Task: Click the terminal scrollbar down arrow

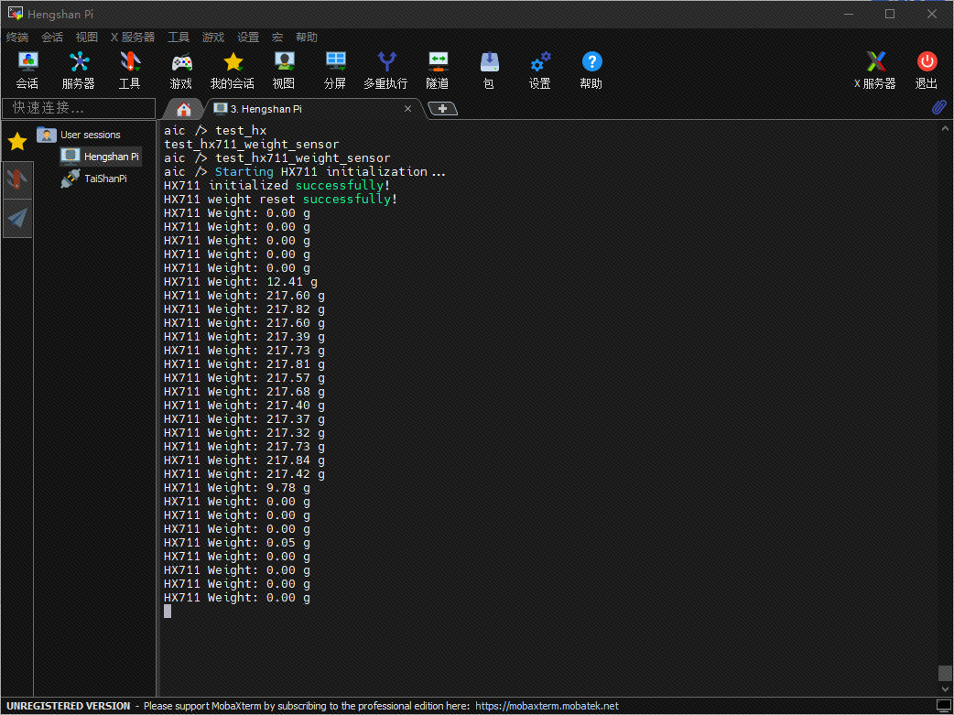Action: click(x=945, y=689)
